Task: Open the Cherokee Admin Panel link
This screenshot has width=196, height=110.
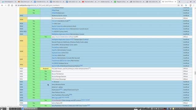Action: click(x=55, y=55)
